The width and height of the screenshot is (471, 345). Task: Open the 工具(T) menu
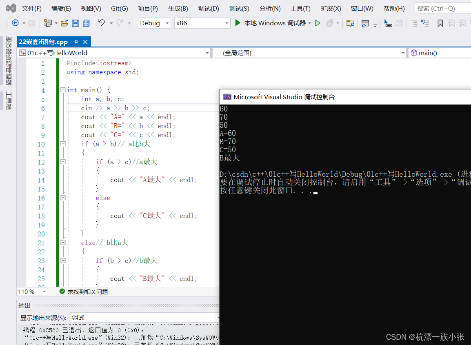pyautogui.click(x=300, y=9)
